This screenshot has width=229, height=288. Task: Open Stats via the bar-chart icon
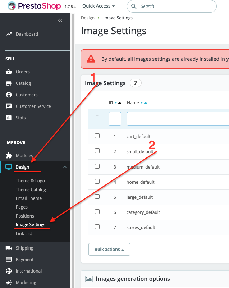tap(9, 118)
